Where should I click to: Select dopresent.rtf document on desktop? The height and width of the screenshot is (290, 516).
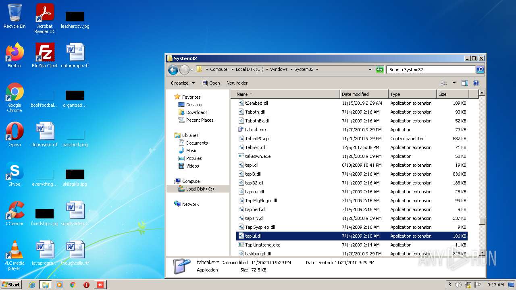click(45, 135)
